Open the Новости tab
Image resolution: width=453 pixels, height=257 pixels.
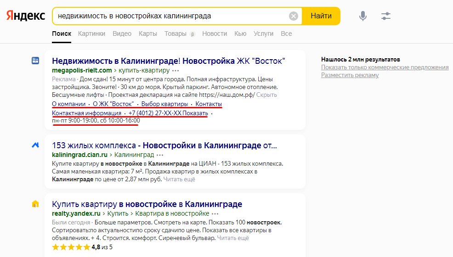(x=215, y=34)
